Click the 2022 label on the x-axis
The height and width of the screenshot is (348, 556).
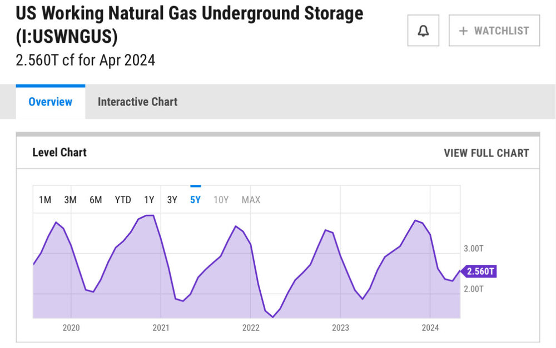pos(251,327)
